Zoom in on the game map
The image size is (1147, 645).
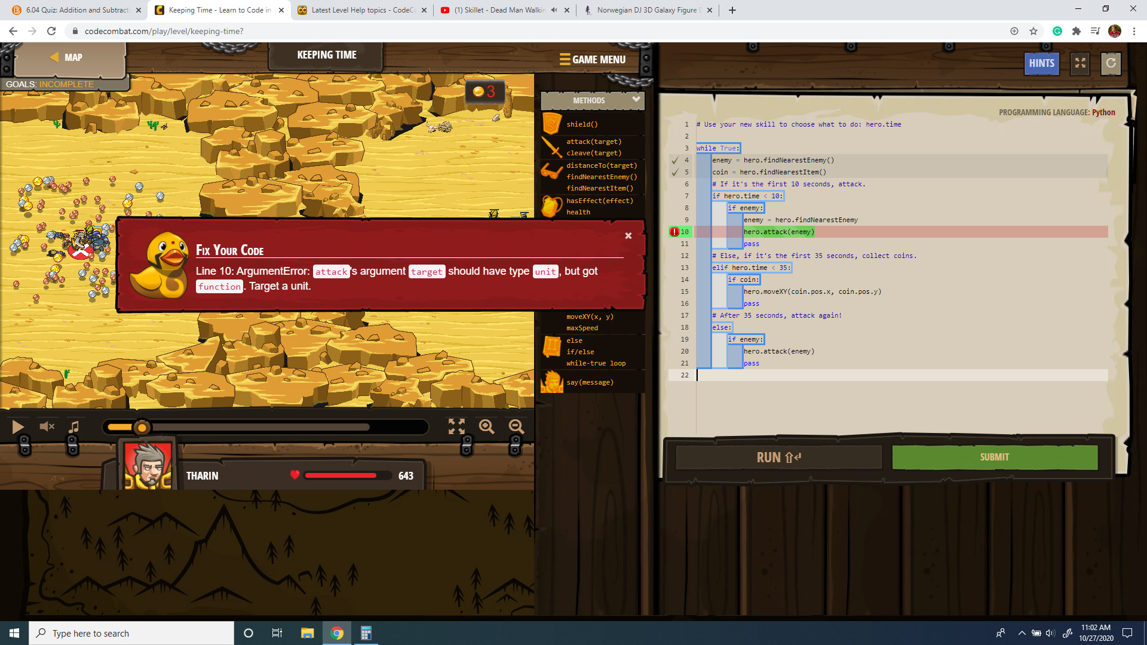pos(486,426)
